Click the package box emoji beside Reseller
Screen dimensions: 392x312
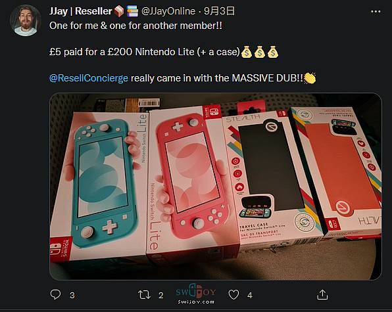pyautogui.click(x=119, y=11)
